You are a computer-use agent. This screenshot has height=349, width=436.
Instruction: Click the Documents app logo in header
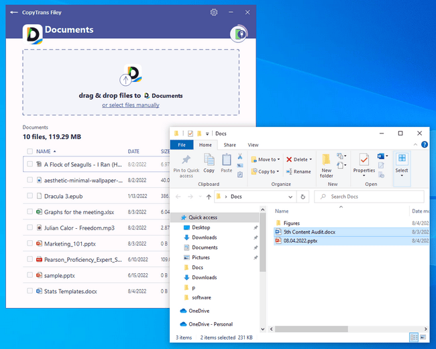pyautogui.click(x=33, y=34)
